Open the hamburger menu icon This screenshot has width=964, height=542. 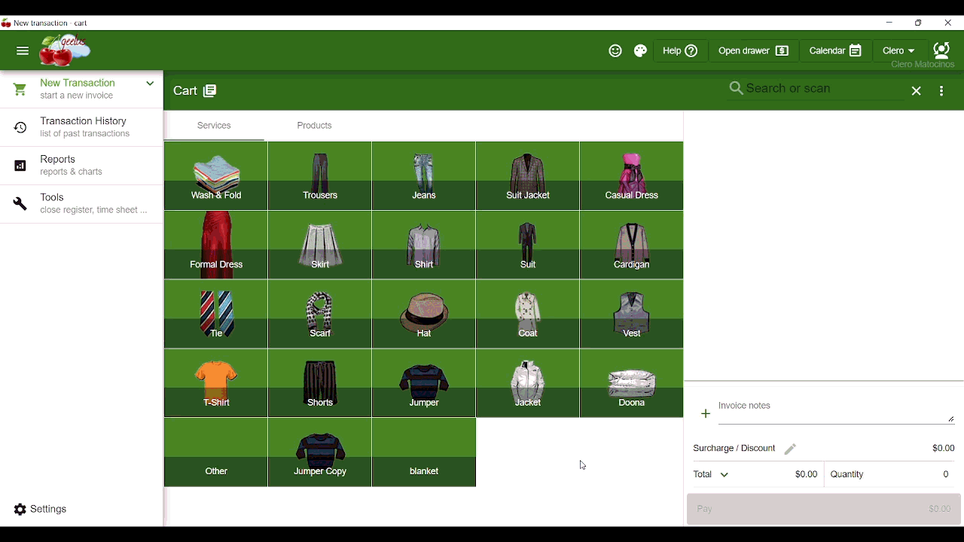tap(23, 51)
